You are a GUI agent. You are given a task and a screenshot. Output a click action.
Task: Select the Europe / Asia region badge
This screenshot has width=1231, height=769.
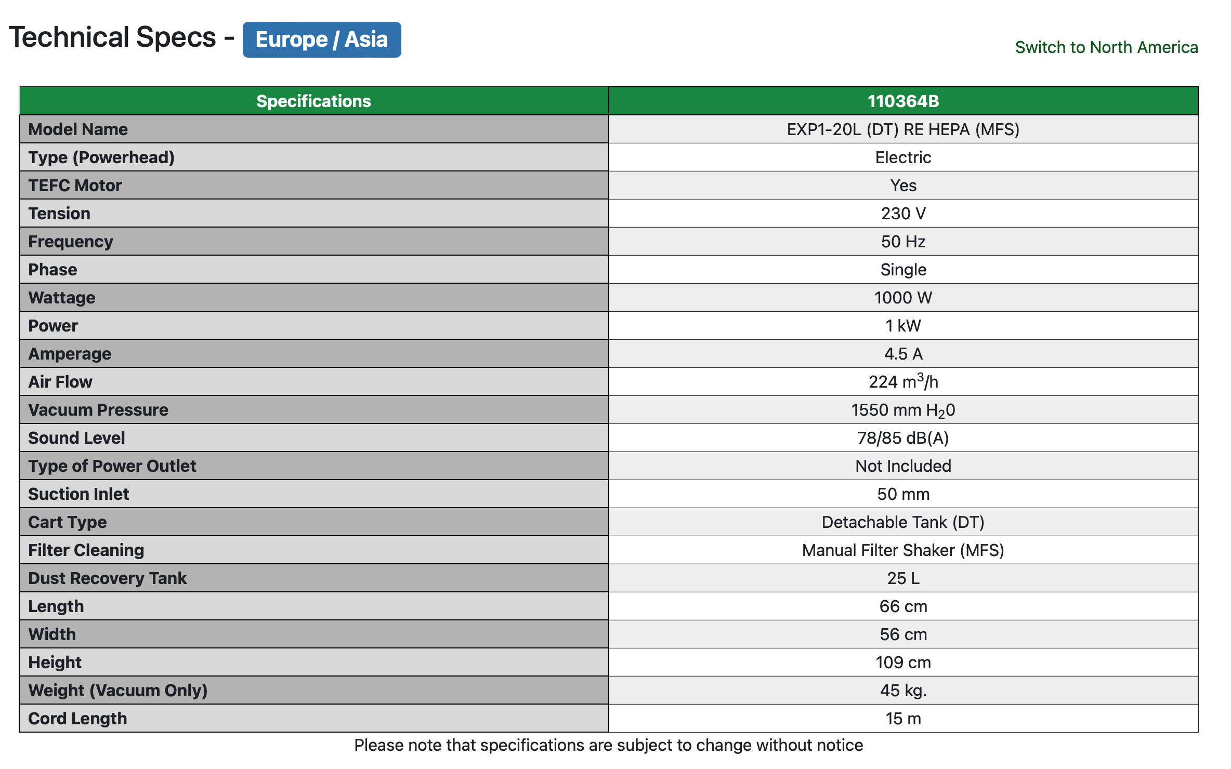pyautogui.click(x=322, y=39)
